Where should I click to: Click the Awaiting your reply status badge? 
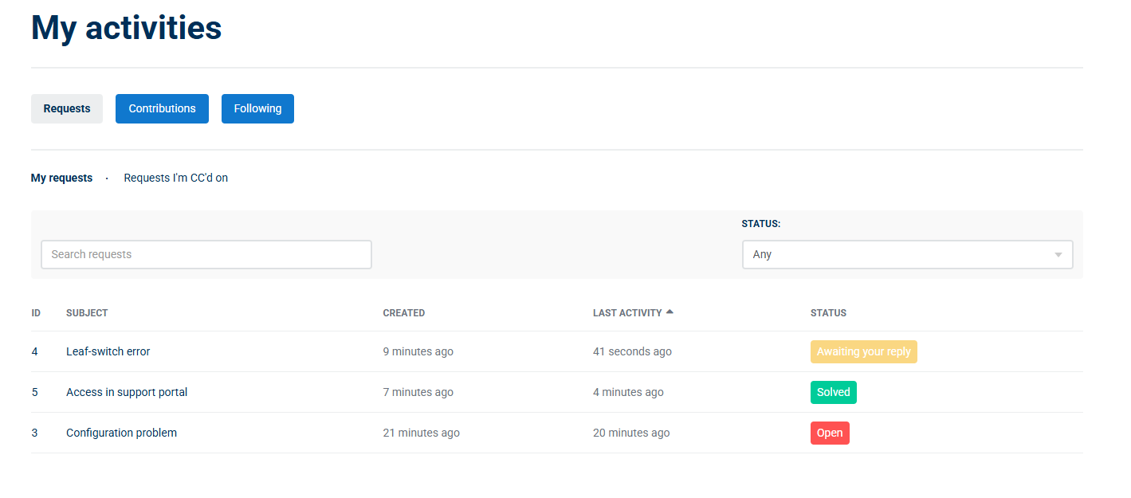(864, 351)
